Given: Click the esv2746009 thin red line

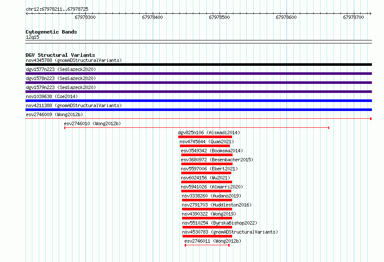Looking at the screenshot, I should (x=198, y=119).
